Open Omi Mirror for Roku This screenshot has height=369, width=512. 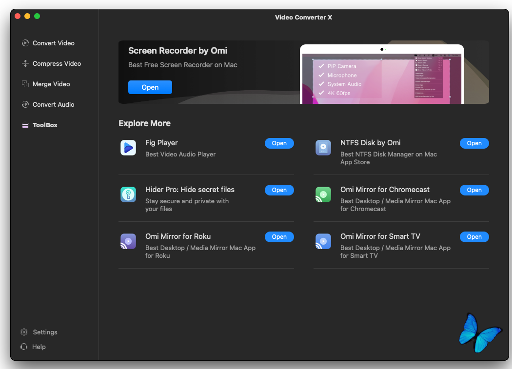[x=279, y=237]
